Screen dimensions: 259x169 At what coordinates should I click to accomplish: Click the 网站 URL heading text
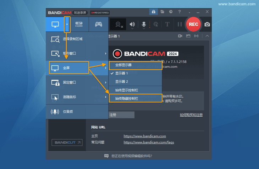pyautogui.click(x=98, y=127)
